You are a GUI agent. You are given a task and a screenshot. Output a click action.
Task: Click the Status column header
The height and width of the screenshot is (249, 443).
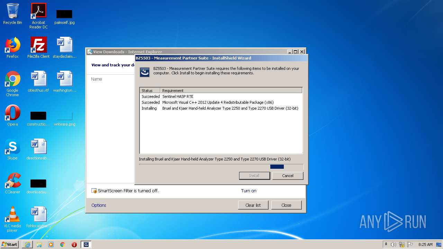click(150, 91)
